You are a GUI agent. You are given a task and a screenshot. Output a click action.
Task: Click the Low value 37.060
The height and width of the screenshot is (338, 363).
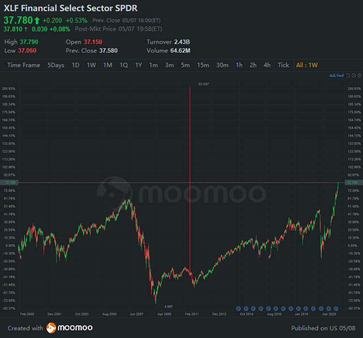point(27,51)
